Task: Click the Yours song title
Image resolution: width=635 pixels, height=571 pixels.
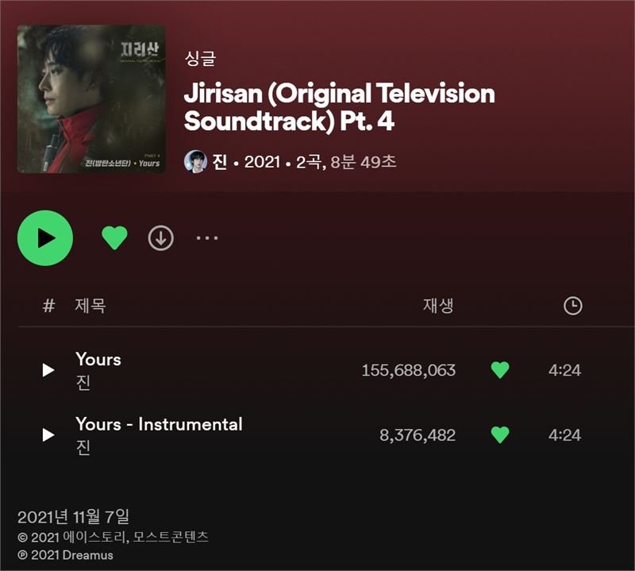Action: pos(98,360)
